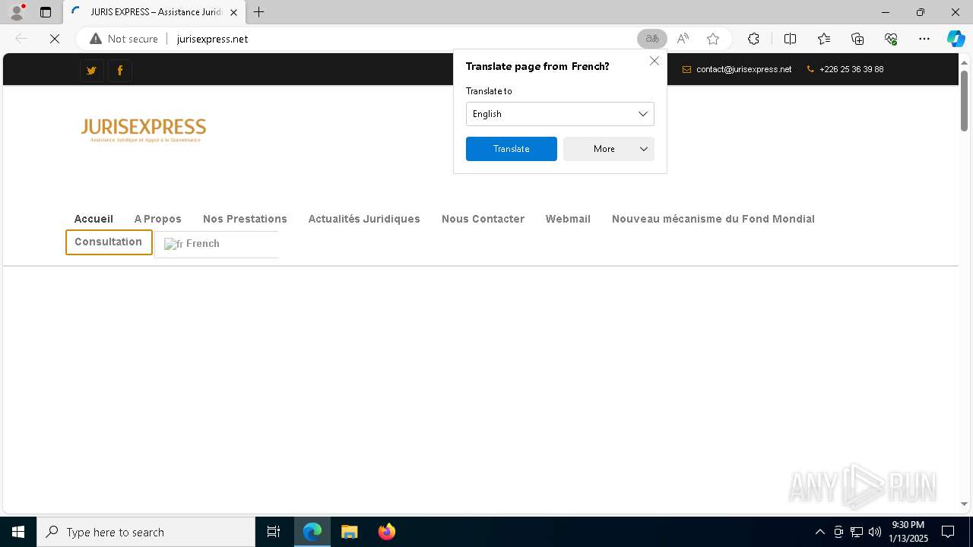Click the address bar URL field
Image resolution: width=973 pixels, height=547 pixels.
(x=403, y=39)
